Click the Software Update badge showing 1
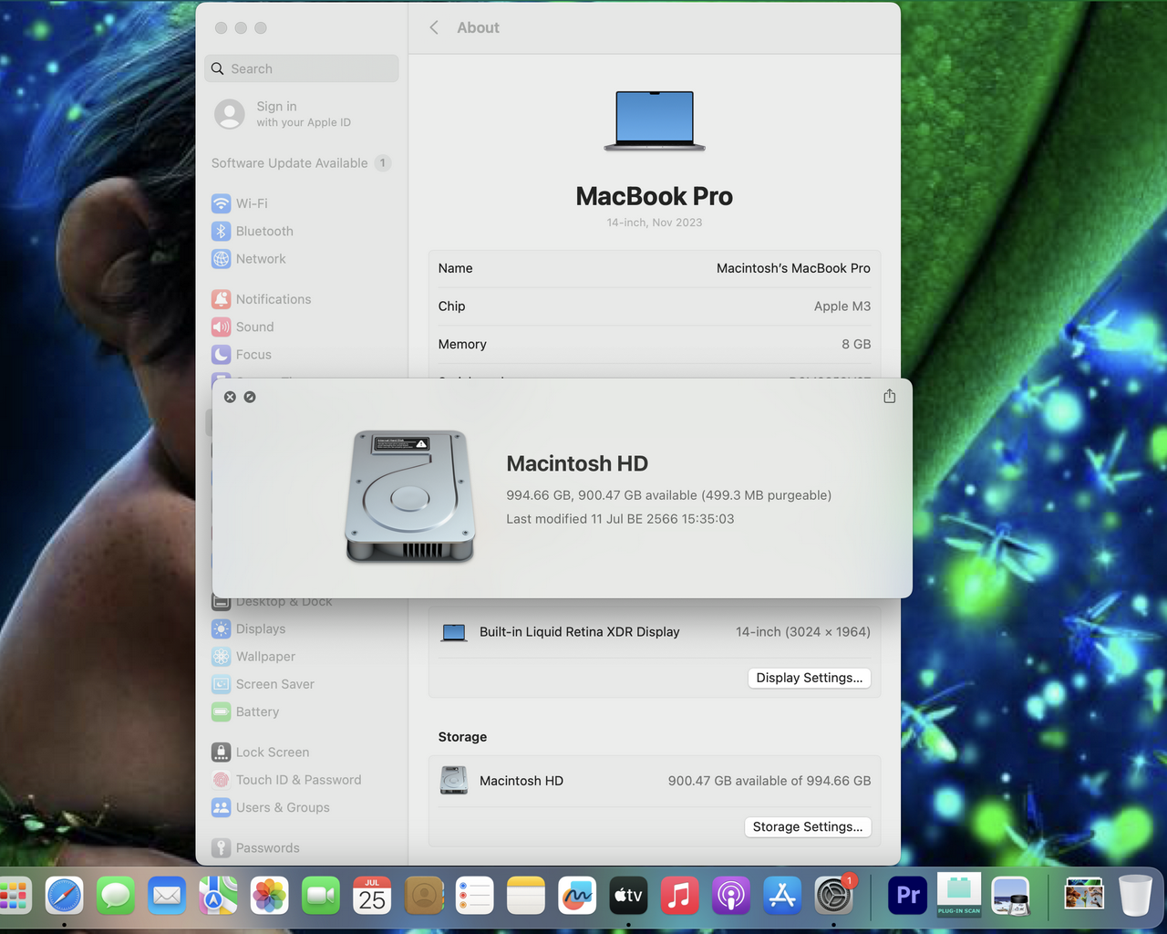This screenshot has width=1167, height=934. coord(383,163)
